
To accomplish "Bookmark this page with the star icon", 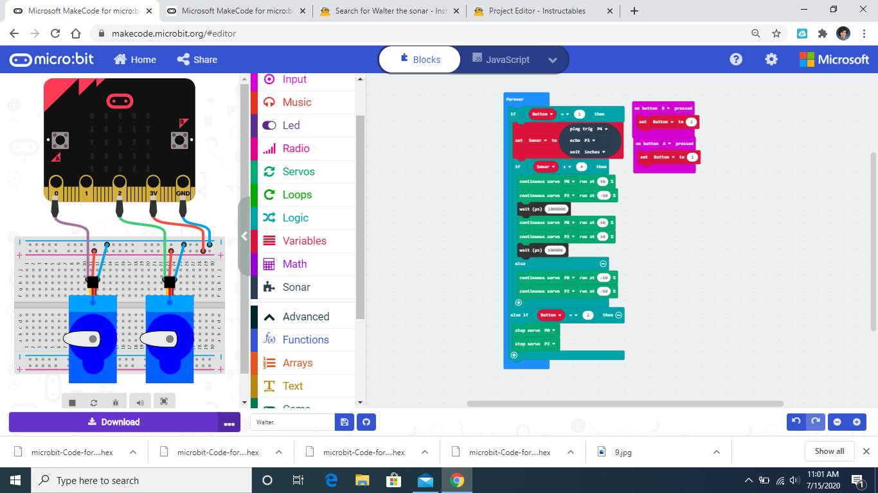I will 776,33.
